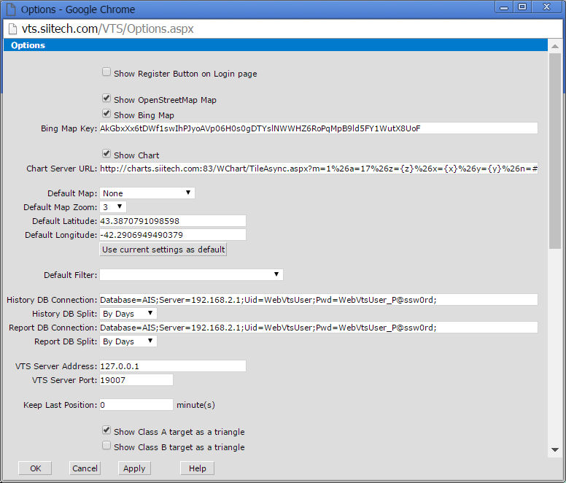Enable Show Register Button on Login page

point(106,72)
